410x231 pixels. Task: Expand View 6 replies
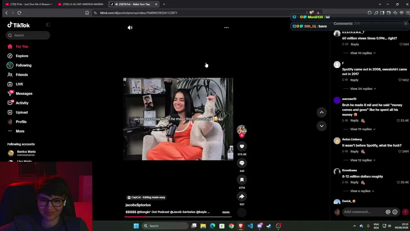tap(362, 191)
